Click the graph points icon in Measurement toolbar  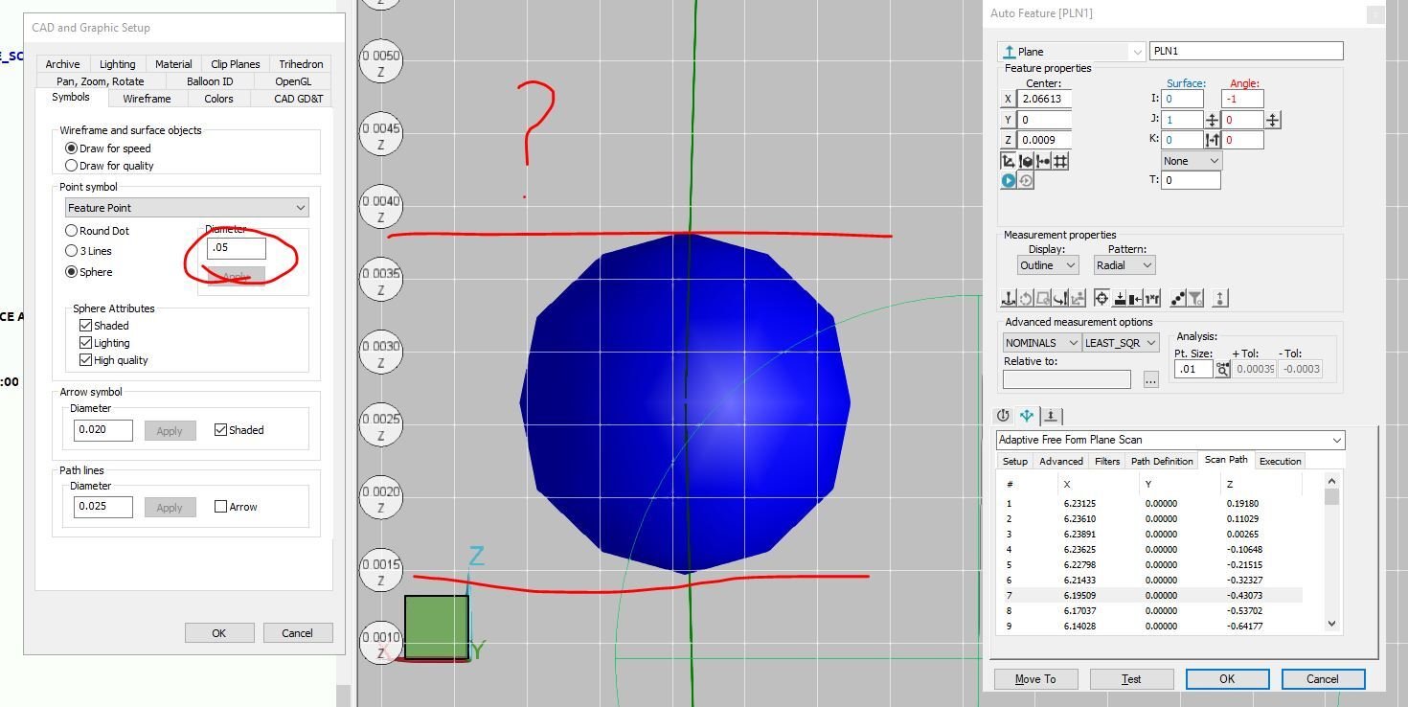click(x=1078, y=299)
